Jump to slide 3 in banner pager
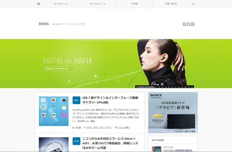This screenshot has width=232, height=152. [162, 87]
